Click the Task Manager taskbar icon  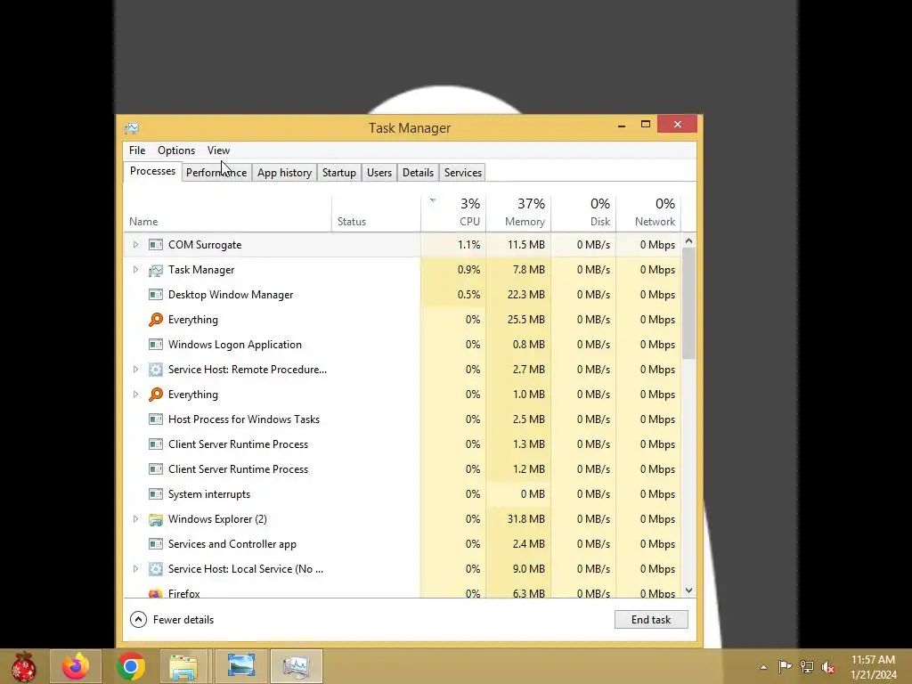pyautogui.click(x=296, y=666)
